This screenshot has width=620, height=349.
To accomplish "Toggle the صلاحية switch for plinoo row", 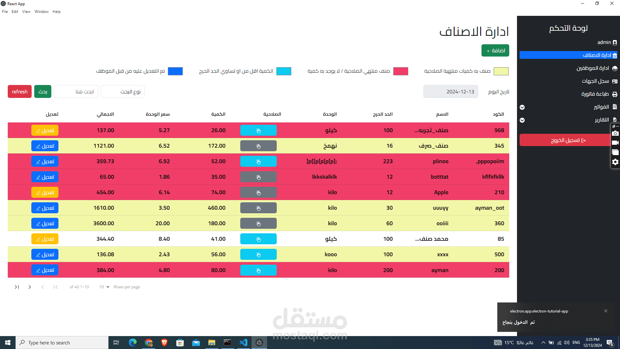I will [x=258, y=161].
